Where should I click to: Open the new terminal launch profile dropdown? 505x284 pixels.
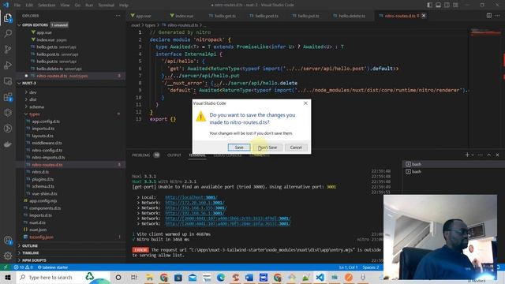[473, 155]
